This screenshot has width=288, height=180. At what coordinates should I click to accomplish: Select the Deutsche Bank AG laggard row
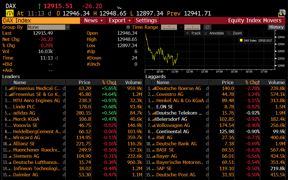point(215,144)
